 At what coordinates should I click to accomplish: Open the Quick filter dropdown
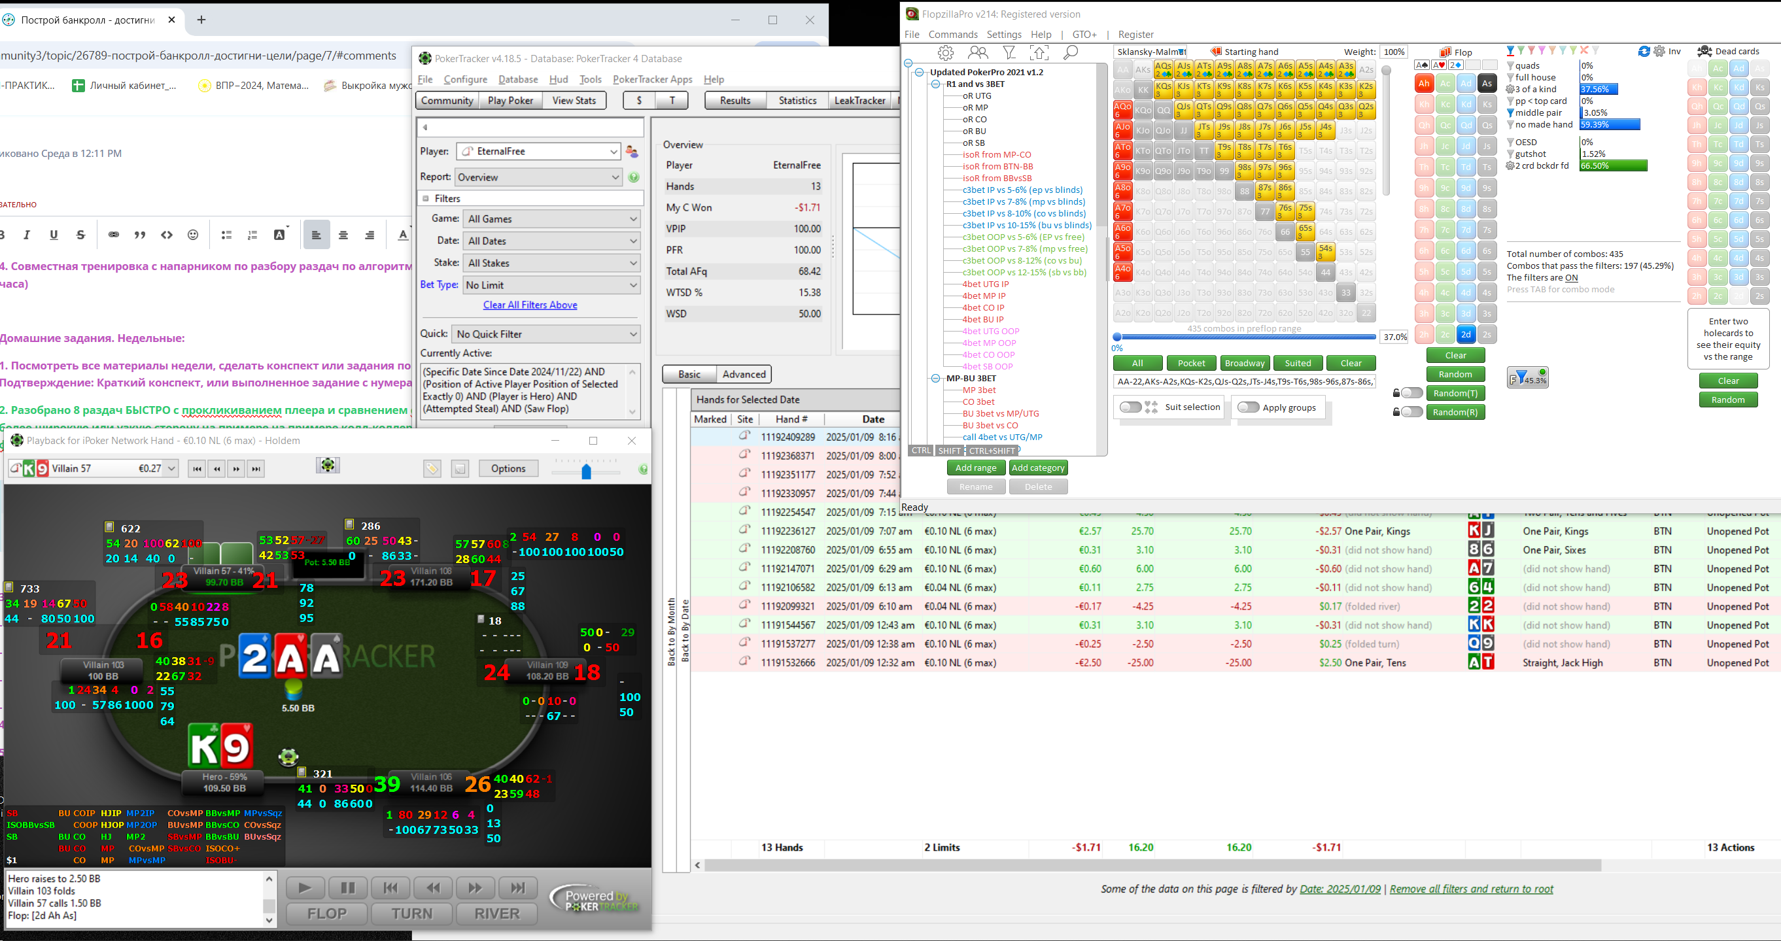545,335
